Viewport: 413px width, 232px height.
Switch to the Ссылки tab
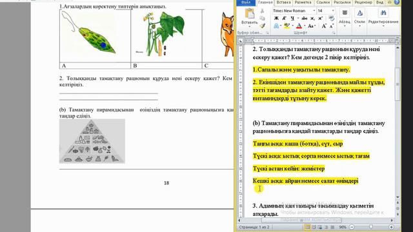click(x=323, y=3)
